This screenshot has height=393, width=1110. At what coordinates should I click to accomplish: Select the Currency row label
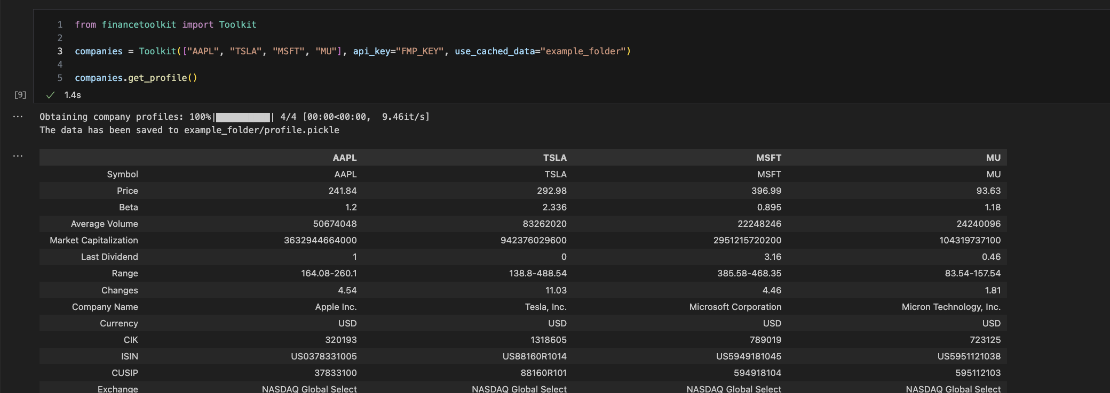pyautogui.click(x=119, y=323)
